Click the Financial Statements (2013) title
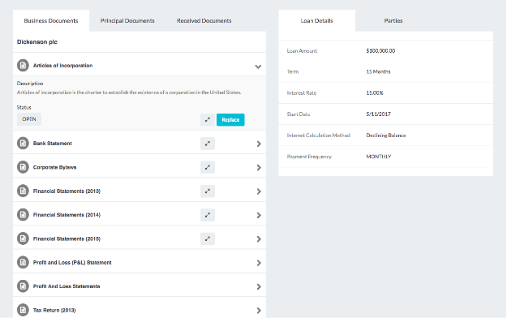This screenshot has width=507, height=318. (67, 191)
